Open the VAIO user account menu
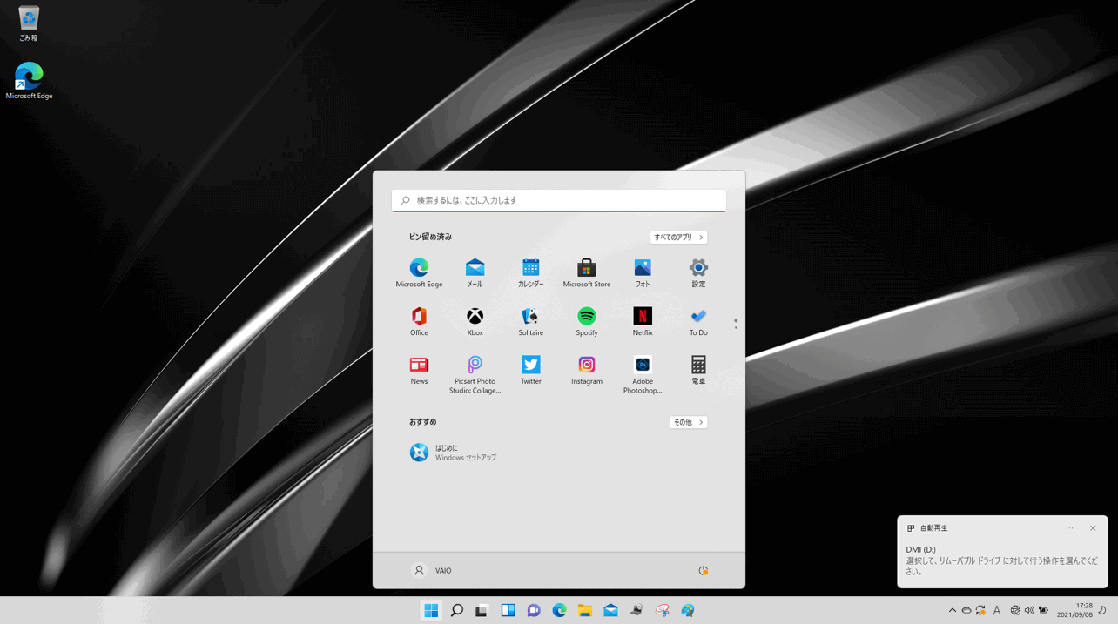1118x624 pixels. pyautogui.click(x=432, y=571)
